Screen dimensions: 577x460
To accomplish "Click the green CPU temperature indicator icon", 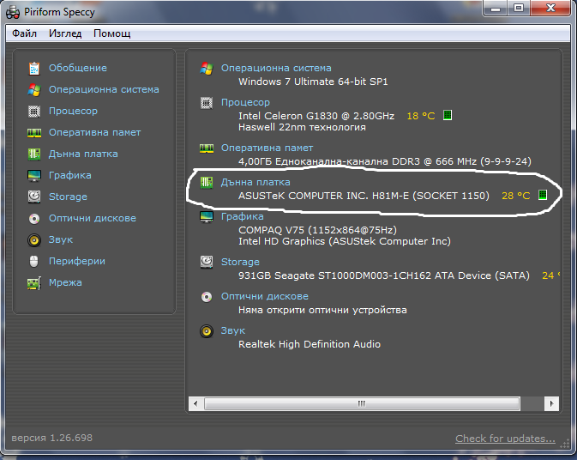I will point(448,115).
